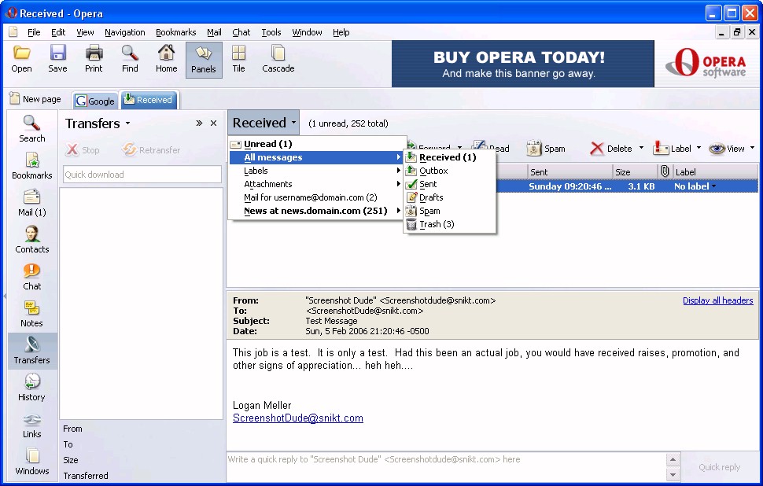Tile windows using the Tile icon
Viewport: 763px width, 486px height.
(238, 59)
